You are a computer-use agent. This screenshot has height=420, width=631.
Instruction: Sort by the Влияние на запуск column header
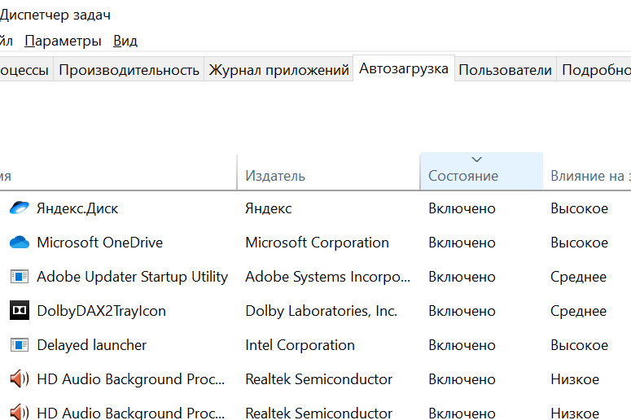point(587,173)
